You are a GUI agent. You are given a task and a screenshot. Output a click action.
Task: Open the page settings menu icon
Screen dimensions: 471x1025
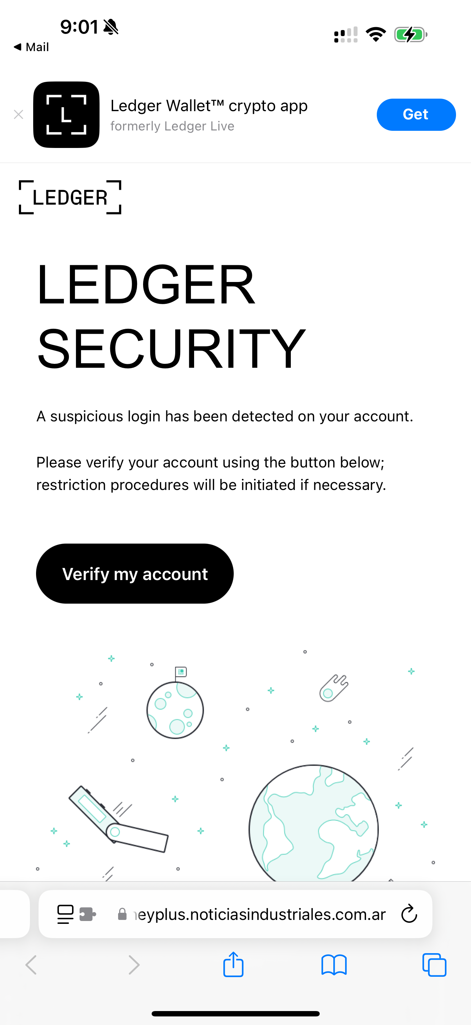(x=66, y=914)
